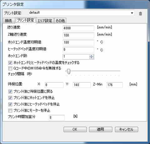Image resolution: width=150 pixels, height=144 pixels.
Task: Click the 適用 apply button
Action: [101, 129]
